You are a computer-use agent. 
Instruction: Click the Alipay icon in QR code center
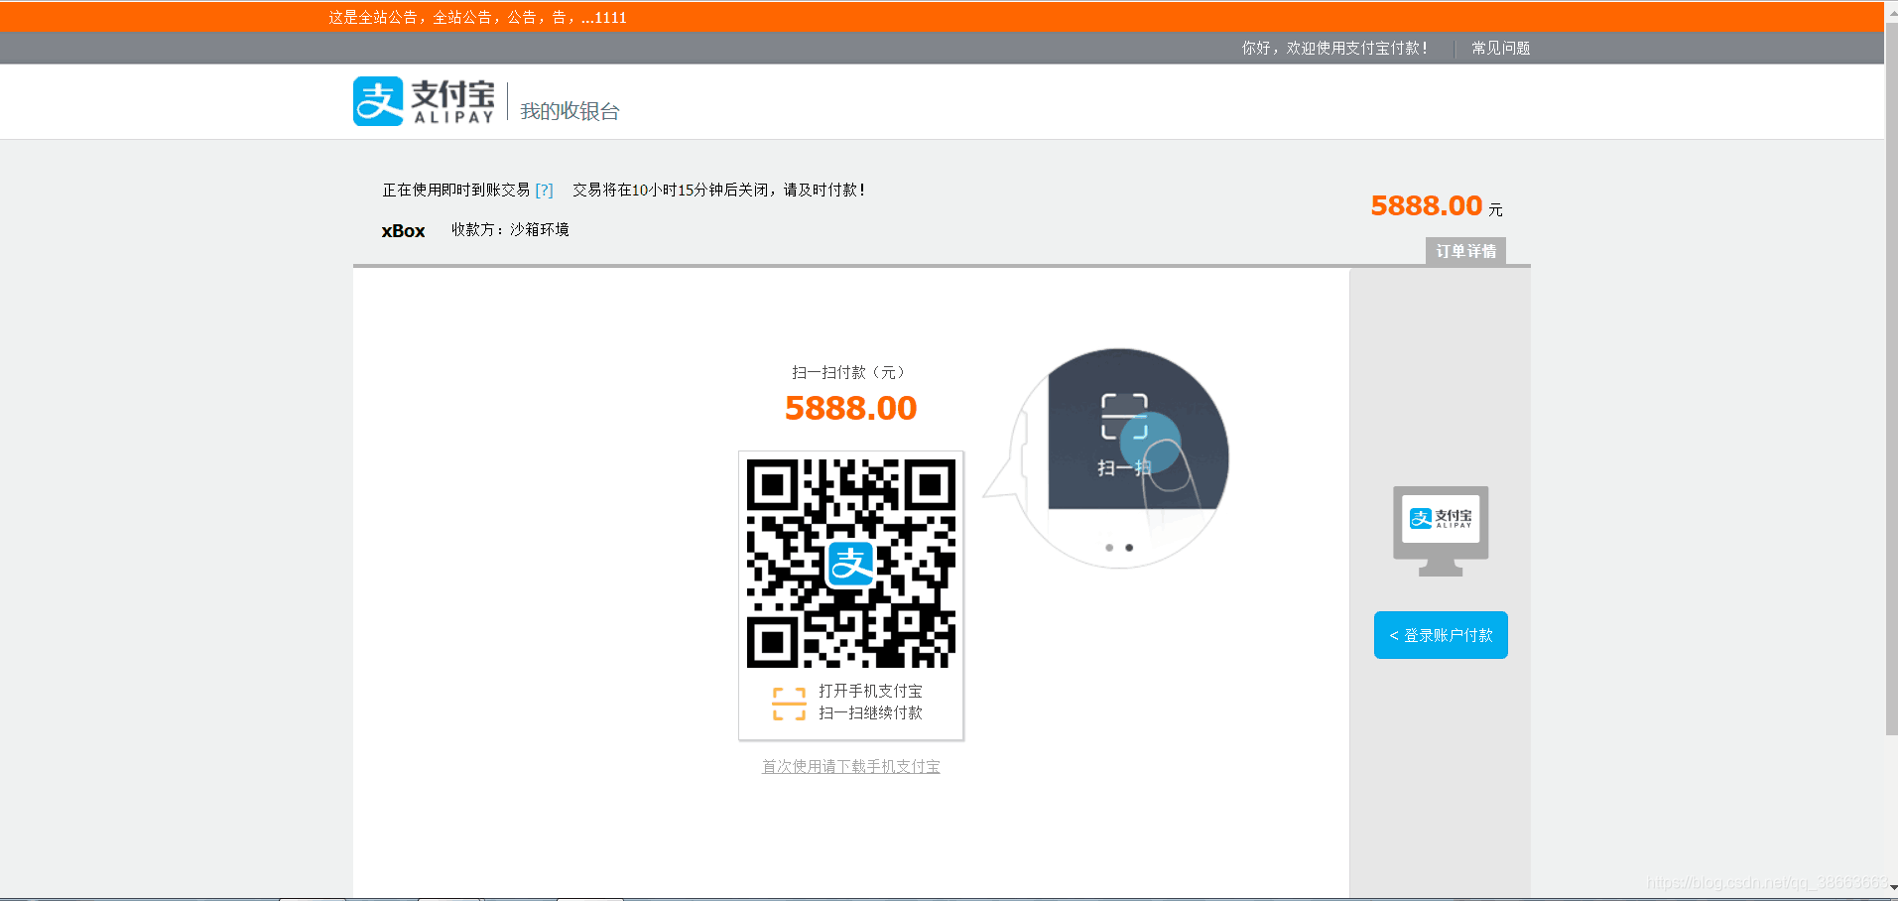[x=851, y=564]
